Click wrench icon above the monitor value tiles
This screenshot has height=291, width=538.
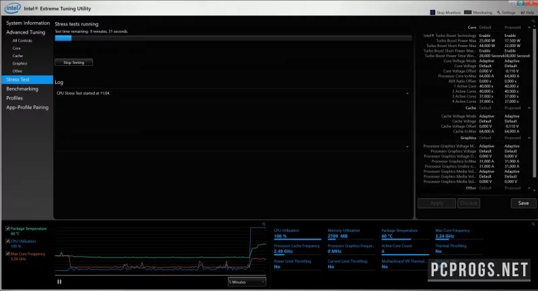coord(533,224)
